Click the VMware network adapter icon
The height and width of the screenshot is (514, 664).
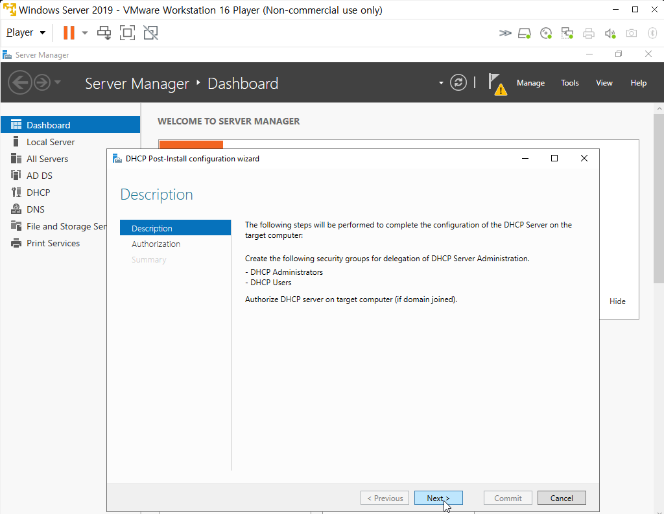pos(567,33)
